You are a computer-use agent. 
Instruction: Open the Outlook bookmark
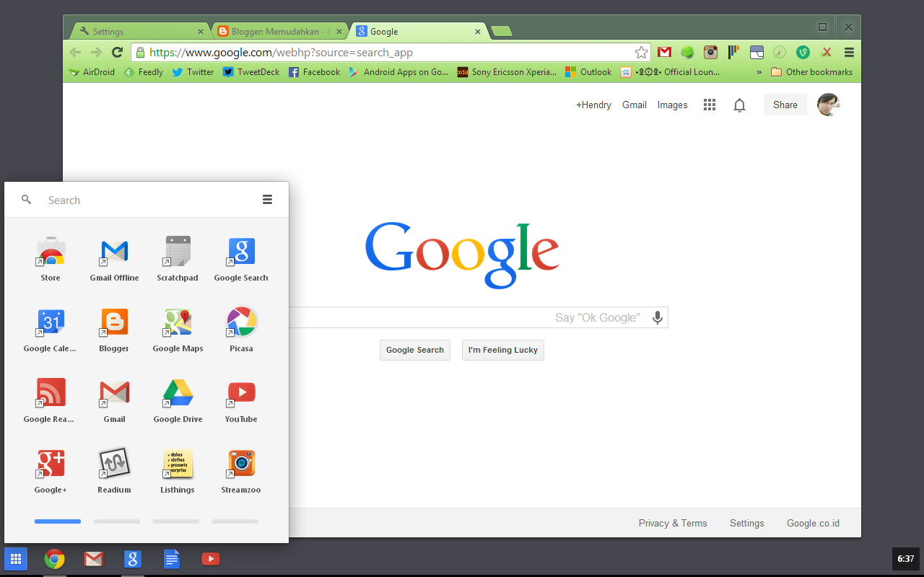588,72
